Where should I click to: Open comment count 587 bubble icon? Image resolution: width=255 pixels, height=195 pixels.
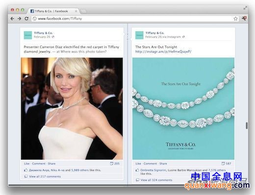coord(223,164)
